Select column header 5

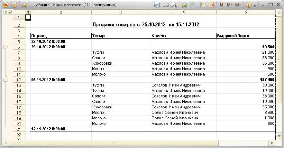[246, 12]
